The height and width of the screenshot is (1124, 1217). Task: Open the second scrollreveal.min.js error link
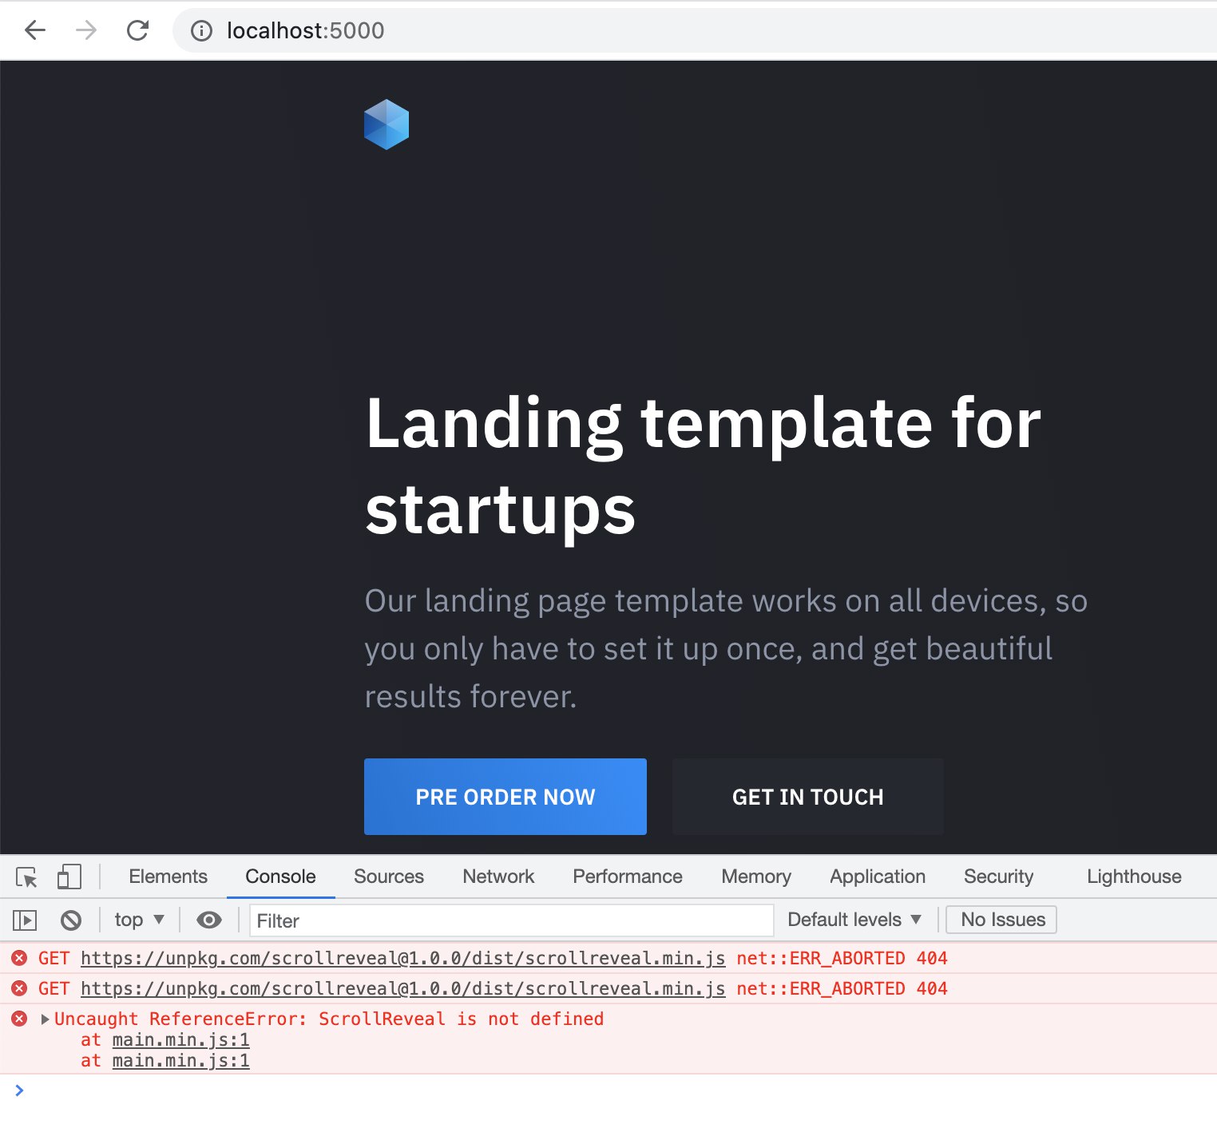(x=402, y=988)
